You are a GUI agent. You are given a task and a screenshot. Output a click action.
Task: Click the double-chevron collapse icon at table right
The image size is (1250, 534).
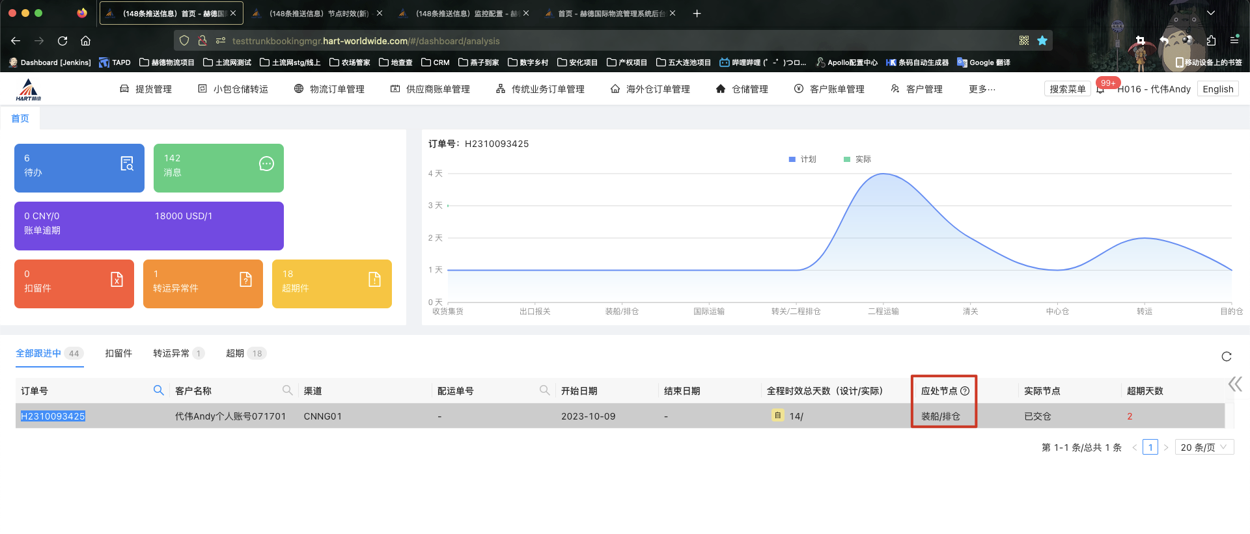(x=1234, y=384)
